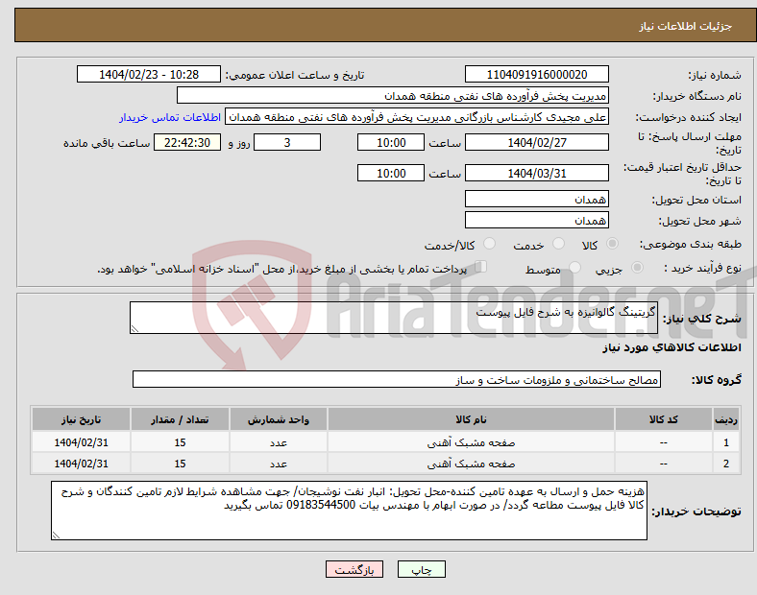The image size is (757, 595).
Task: Select the متوسط purchase type radio
Action: tap(574, 267)
